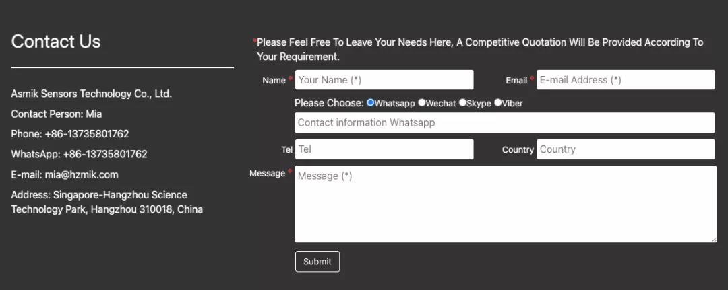The width and height of the screenshot is (728, 290).
Task: Click the Contact information Whatsapp field
Action: click(504, 122)
